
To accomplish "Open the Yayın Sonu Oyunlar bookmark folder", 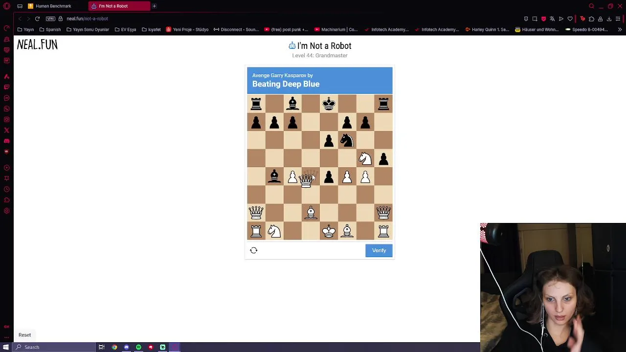I will click(x=88, y=29).
